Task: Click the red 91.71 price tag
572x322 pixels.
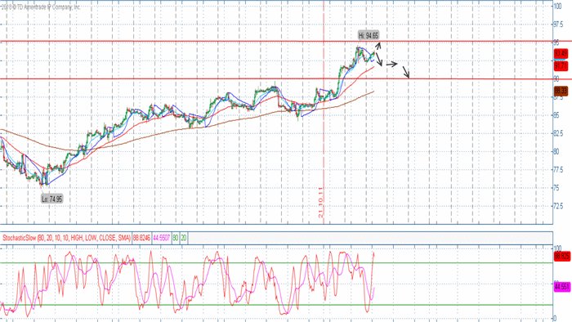Action: pyautogui.click(x=561, y=66)
